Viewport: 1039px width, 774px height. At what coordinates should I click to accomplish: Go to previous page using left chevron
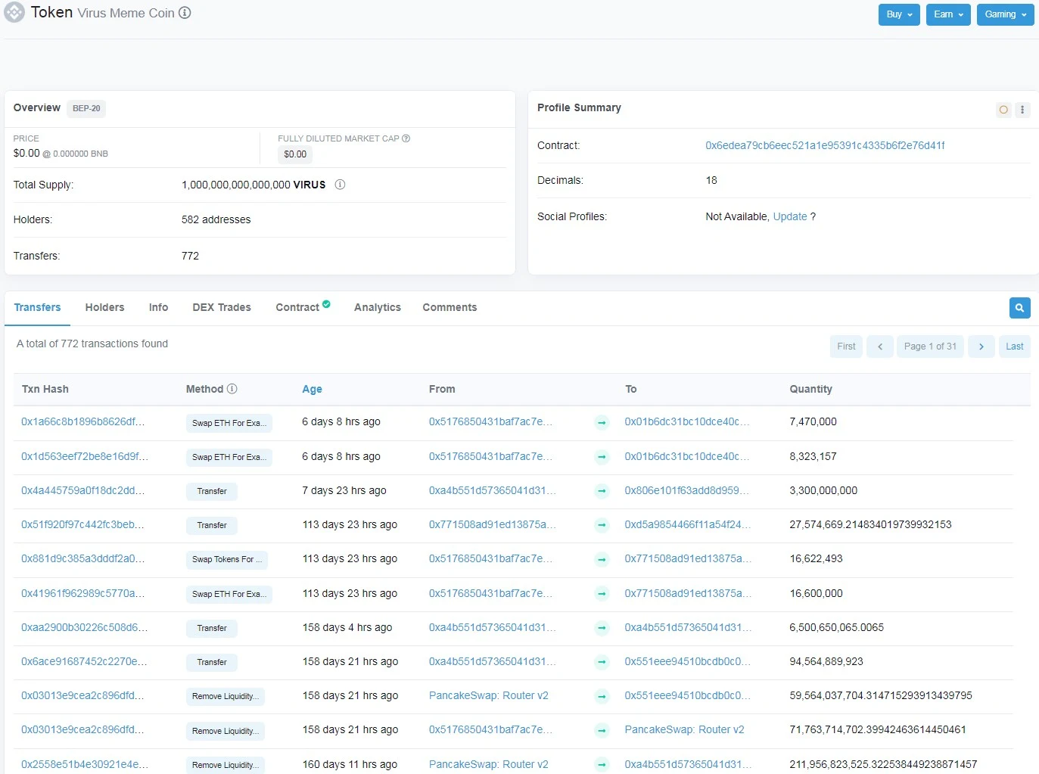pos(880,347)
